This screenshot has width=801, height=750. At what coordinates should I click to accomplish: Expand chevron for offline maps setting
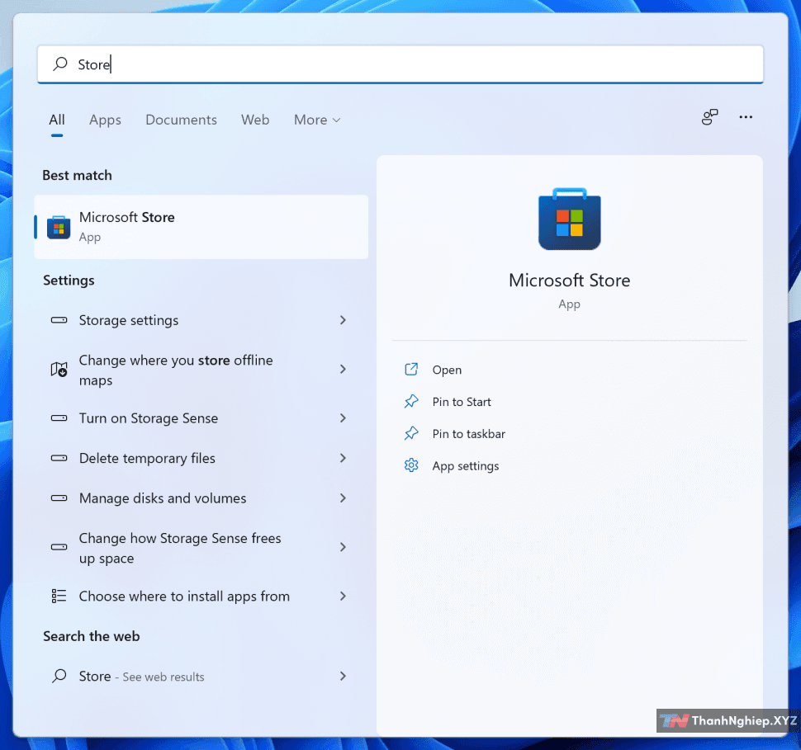(x=343, y=369)
